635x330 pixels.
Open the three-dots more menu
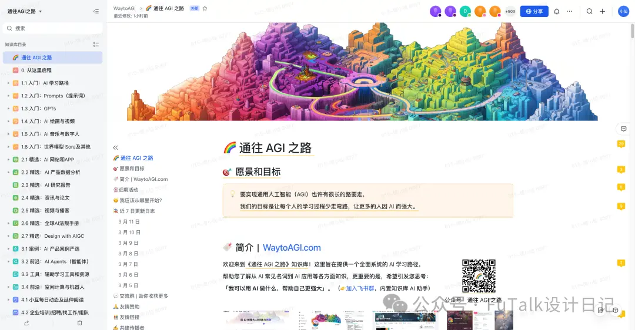click(x=569, y=11)
